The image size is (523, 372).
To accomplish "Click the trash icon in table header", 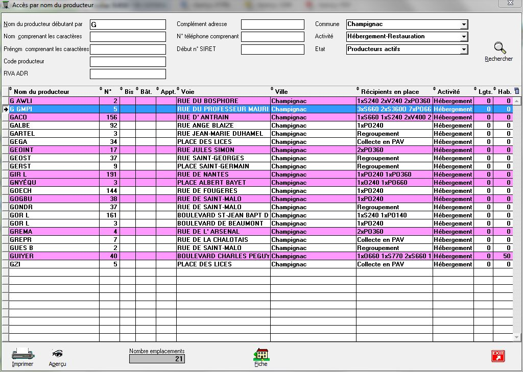I will (516, 91).
